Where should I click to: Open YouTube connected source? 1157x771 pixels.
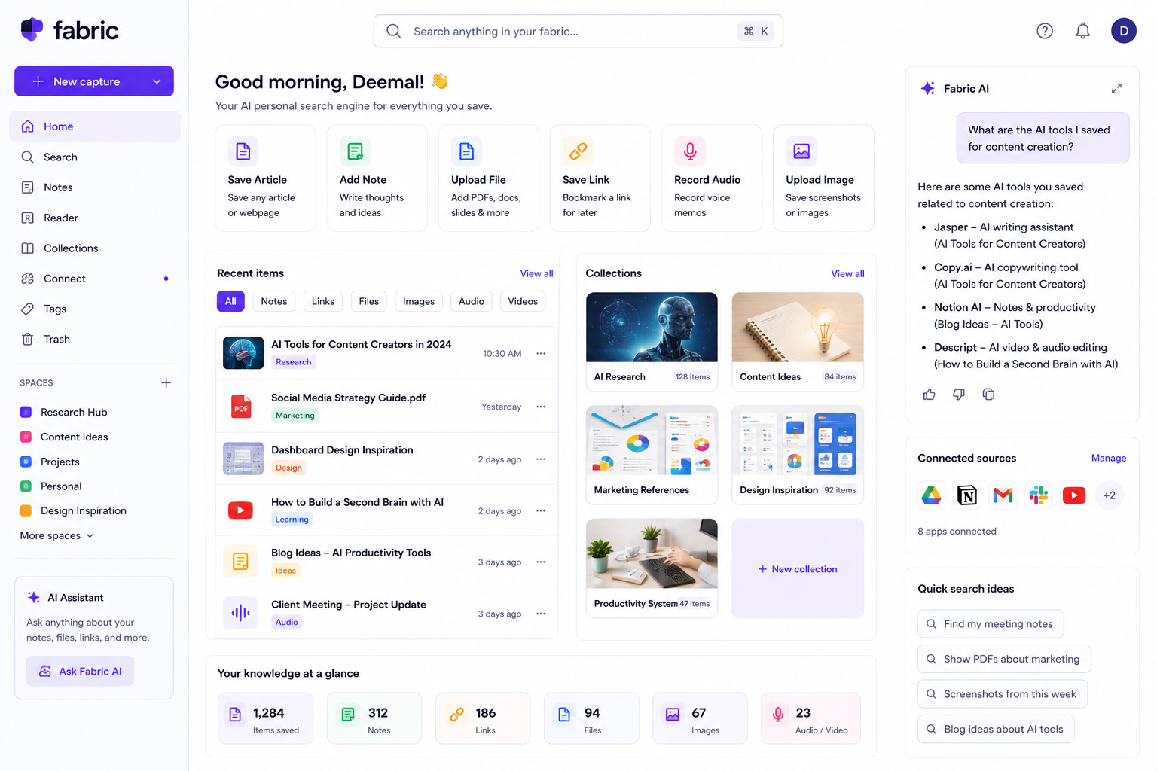click(1074, 495)
